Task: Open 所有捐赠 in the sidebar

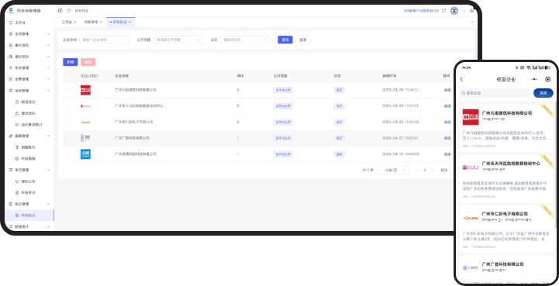Action: (x=27, y=158)
